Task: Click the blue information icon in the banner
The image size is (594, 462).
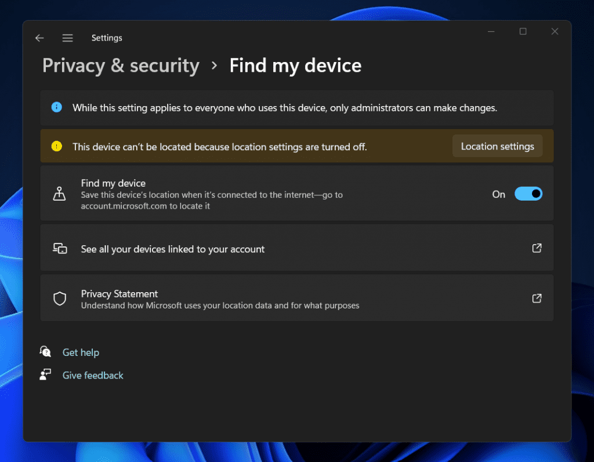Action: pyautogui.click(x=56, y=107)
